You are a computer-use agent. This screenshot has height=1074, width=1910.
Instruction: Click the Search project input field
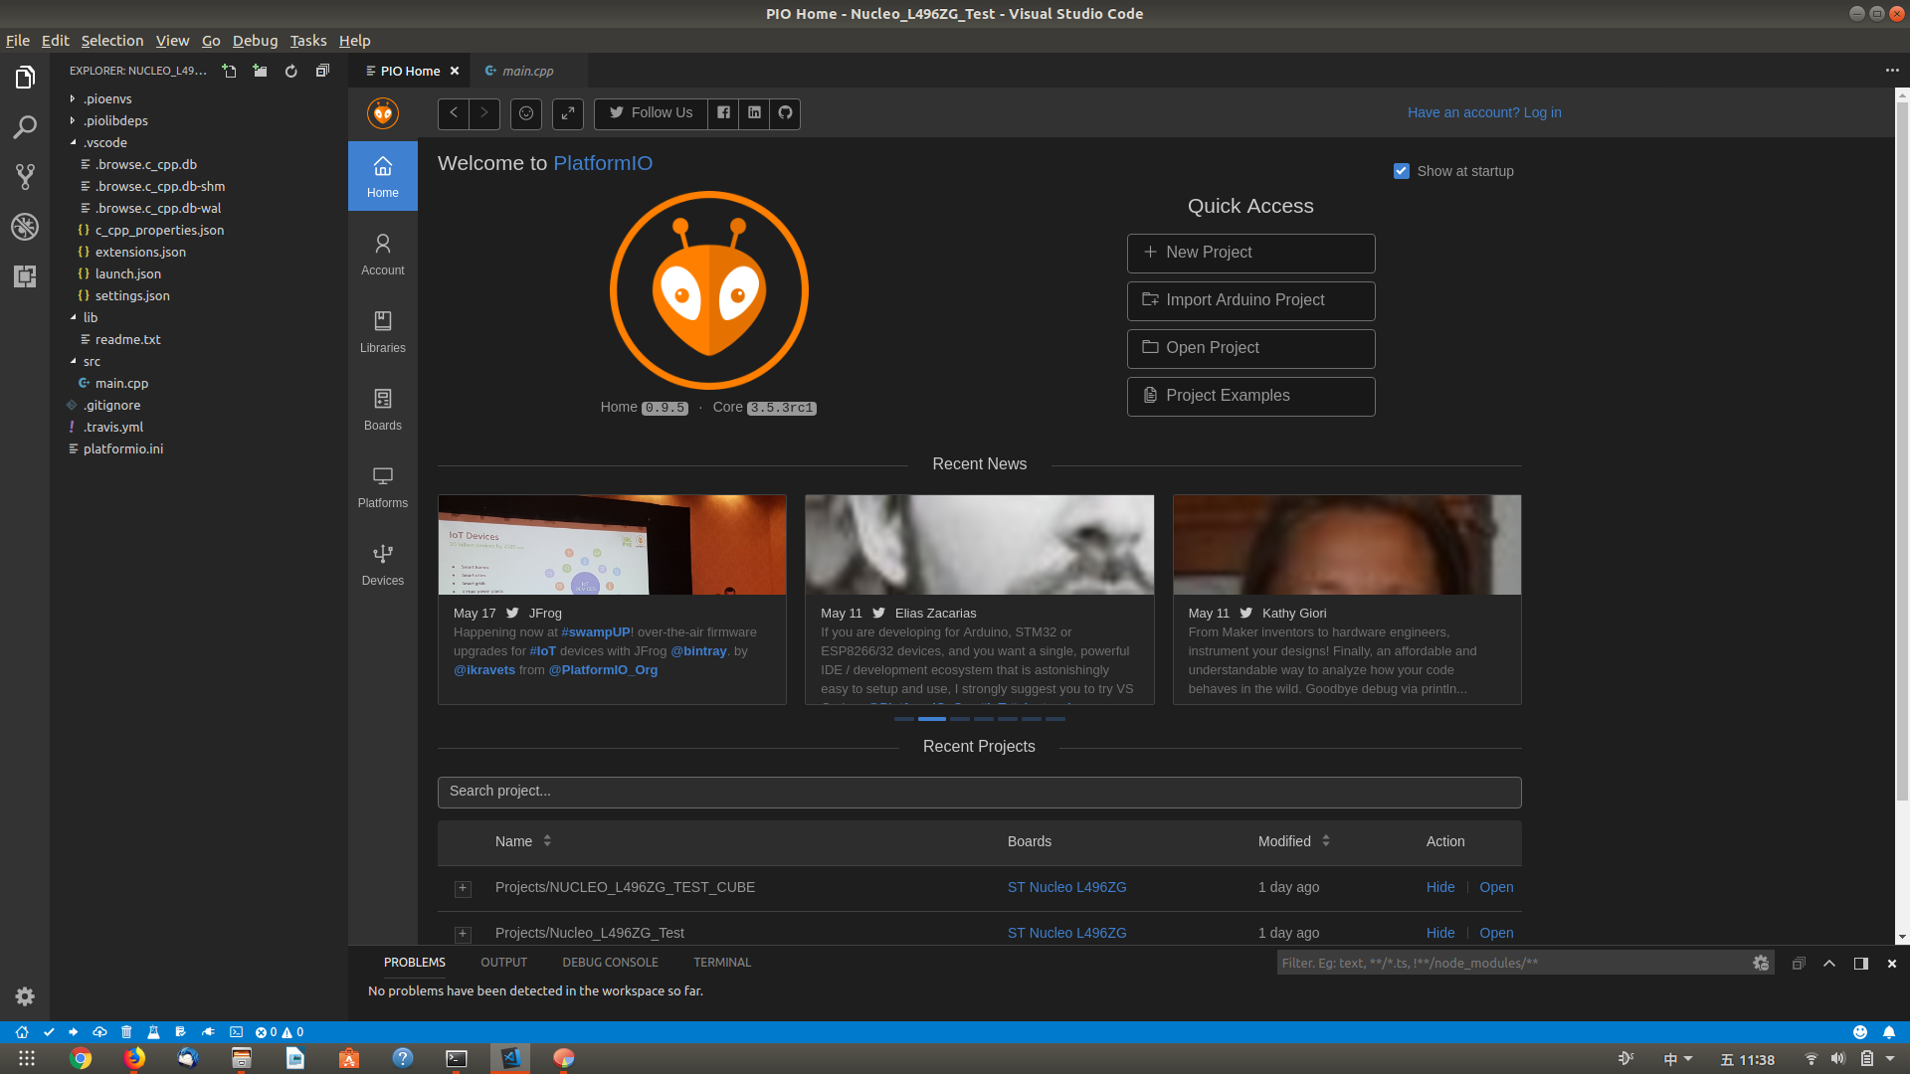(979, 792)
